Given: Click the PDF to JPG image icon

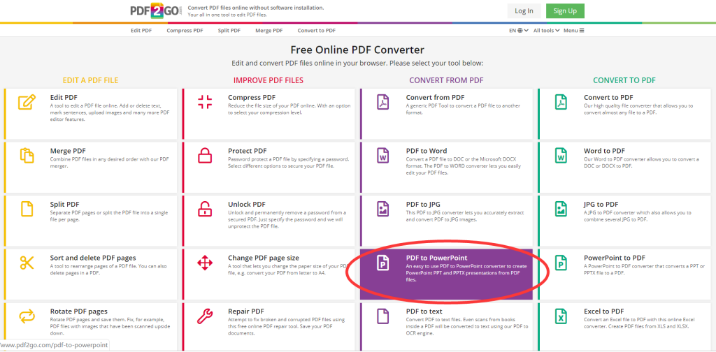Looking at the screenshot, I should pyautogui.click(x=382, y=209).
